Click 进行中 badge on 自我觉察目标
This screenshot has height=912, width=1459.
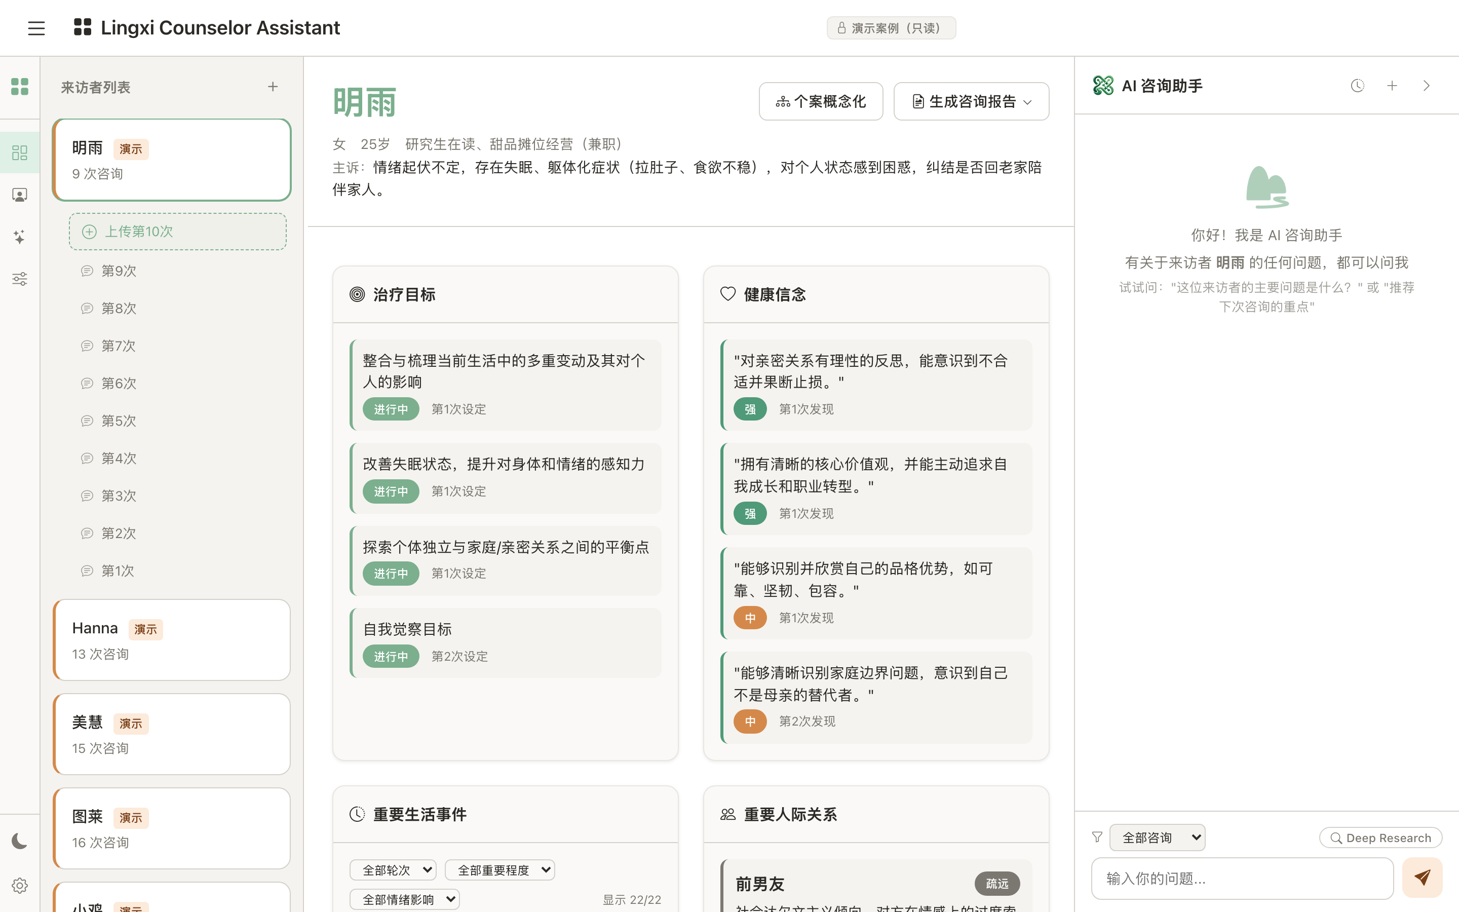pos(391,656)
